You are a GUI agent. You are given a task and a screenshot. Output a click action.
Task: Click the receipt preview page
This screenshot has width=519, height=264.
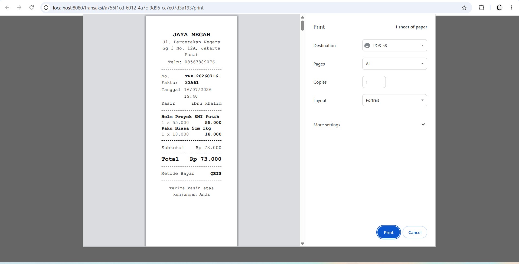point(191,131)
